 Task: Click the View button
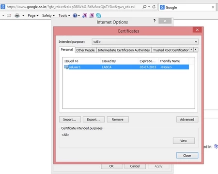[184, 141]
